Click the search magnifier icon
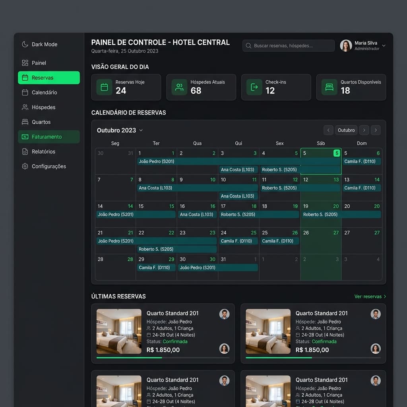This screenshot has width=407, height=407. tap(248, 46)
